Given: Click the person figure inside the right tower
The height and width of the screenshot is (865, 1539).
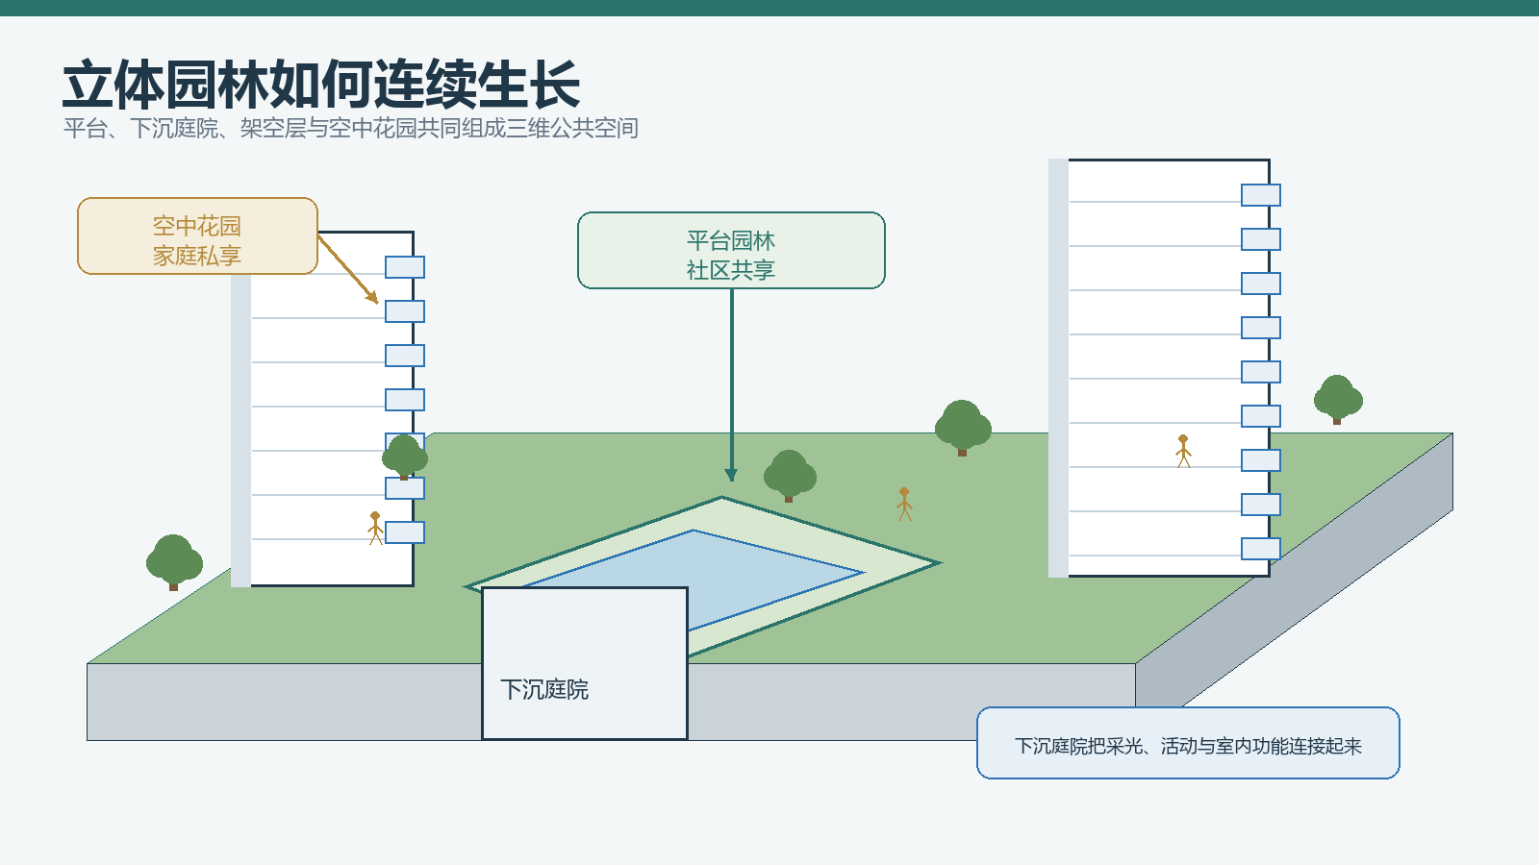Looking at the screenshot, I should 1183,451.
